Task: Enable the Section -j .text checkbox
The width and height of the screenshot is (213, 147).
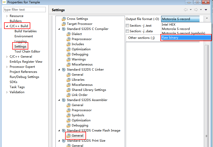Action: pyautogui.click(x=127, y=25)
